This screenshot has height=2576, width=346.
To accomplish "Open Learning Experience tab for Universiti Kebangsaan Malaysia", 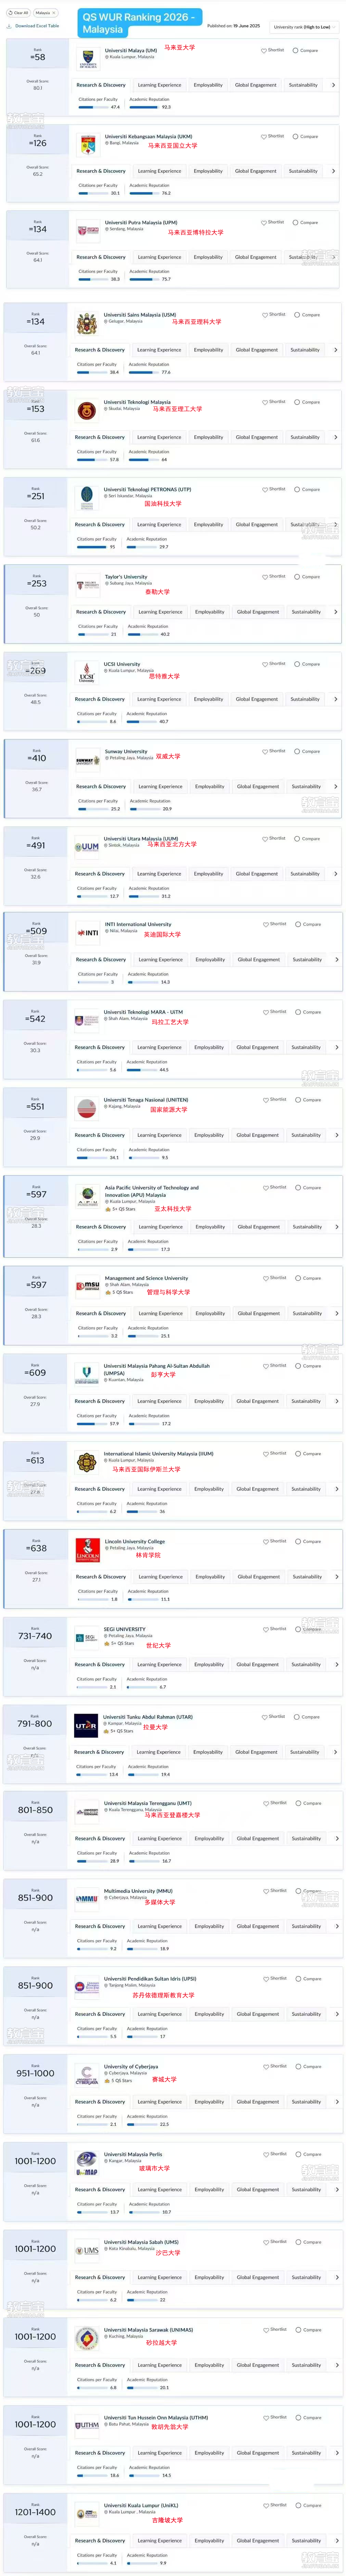I will tap(160, 171).
